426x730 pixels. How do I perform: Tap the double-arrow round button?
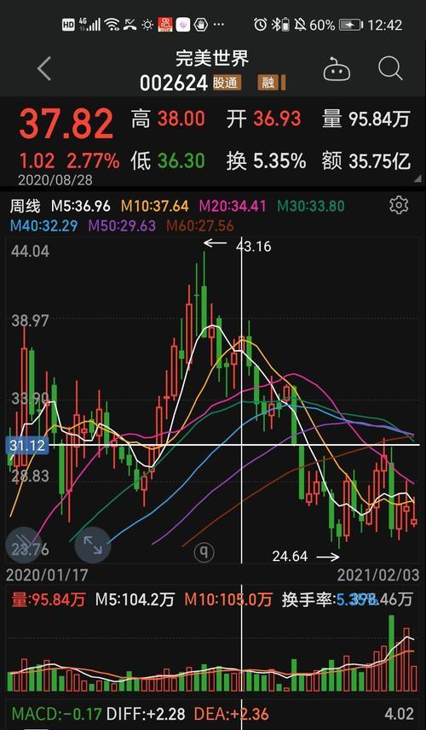(x=24, y=545)
